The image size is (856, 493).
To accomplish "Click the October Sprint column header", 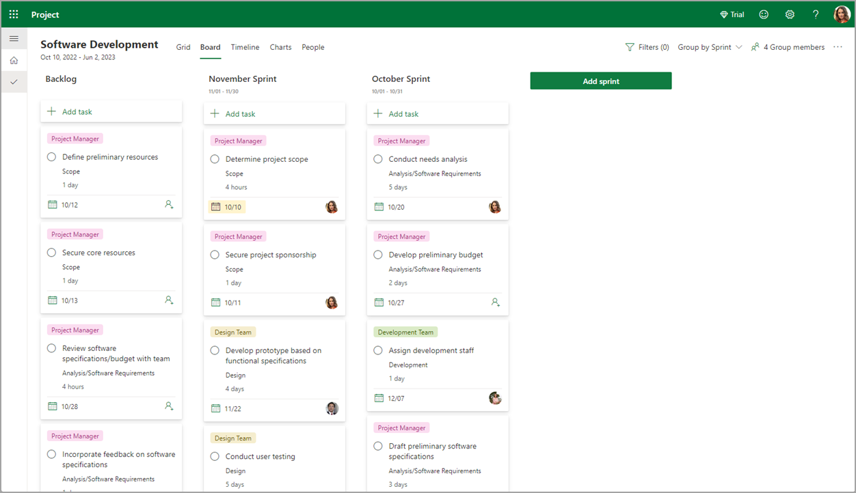I will tap(401, 79).
